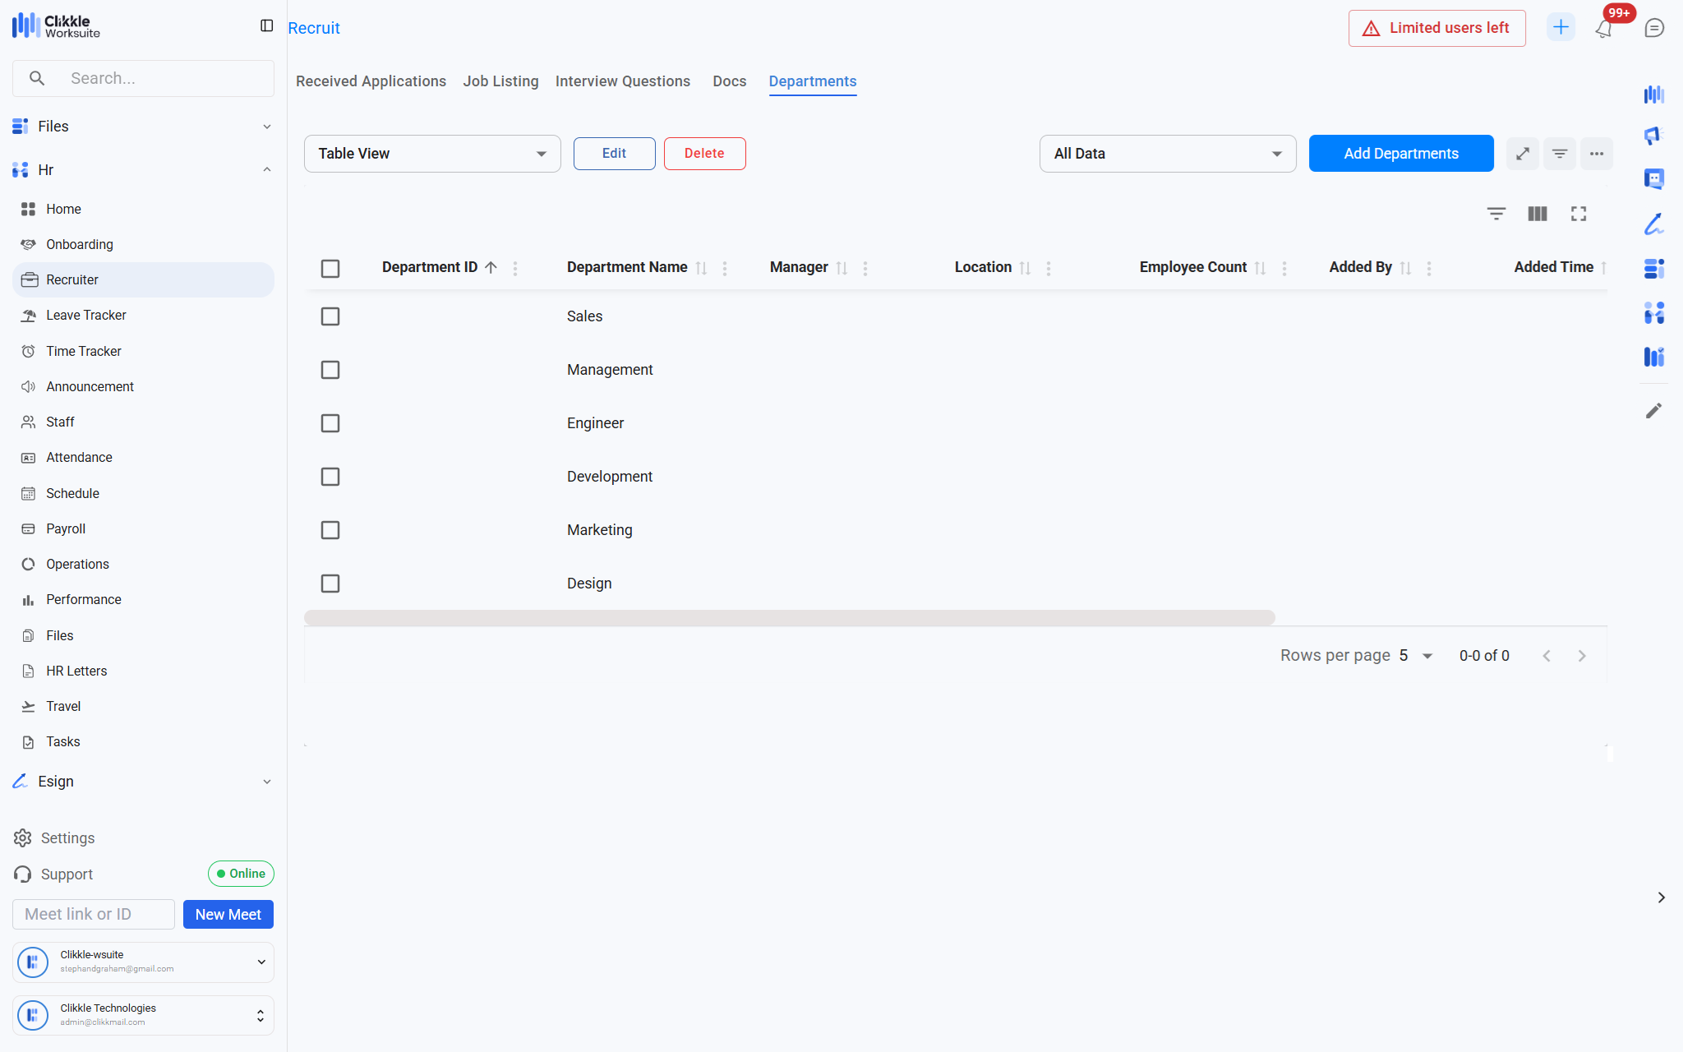Screen dimensions: 1683x1052
Task: Open the All Data dropdown
Action: [1167, 154]
